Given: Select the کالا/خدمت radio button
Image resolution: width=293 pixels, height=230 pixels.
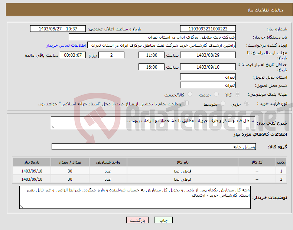Looking at the screenshot, I should pos(190,94).
